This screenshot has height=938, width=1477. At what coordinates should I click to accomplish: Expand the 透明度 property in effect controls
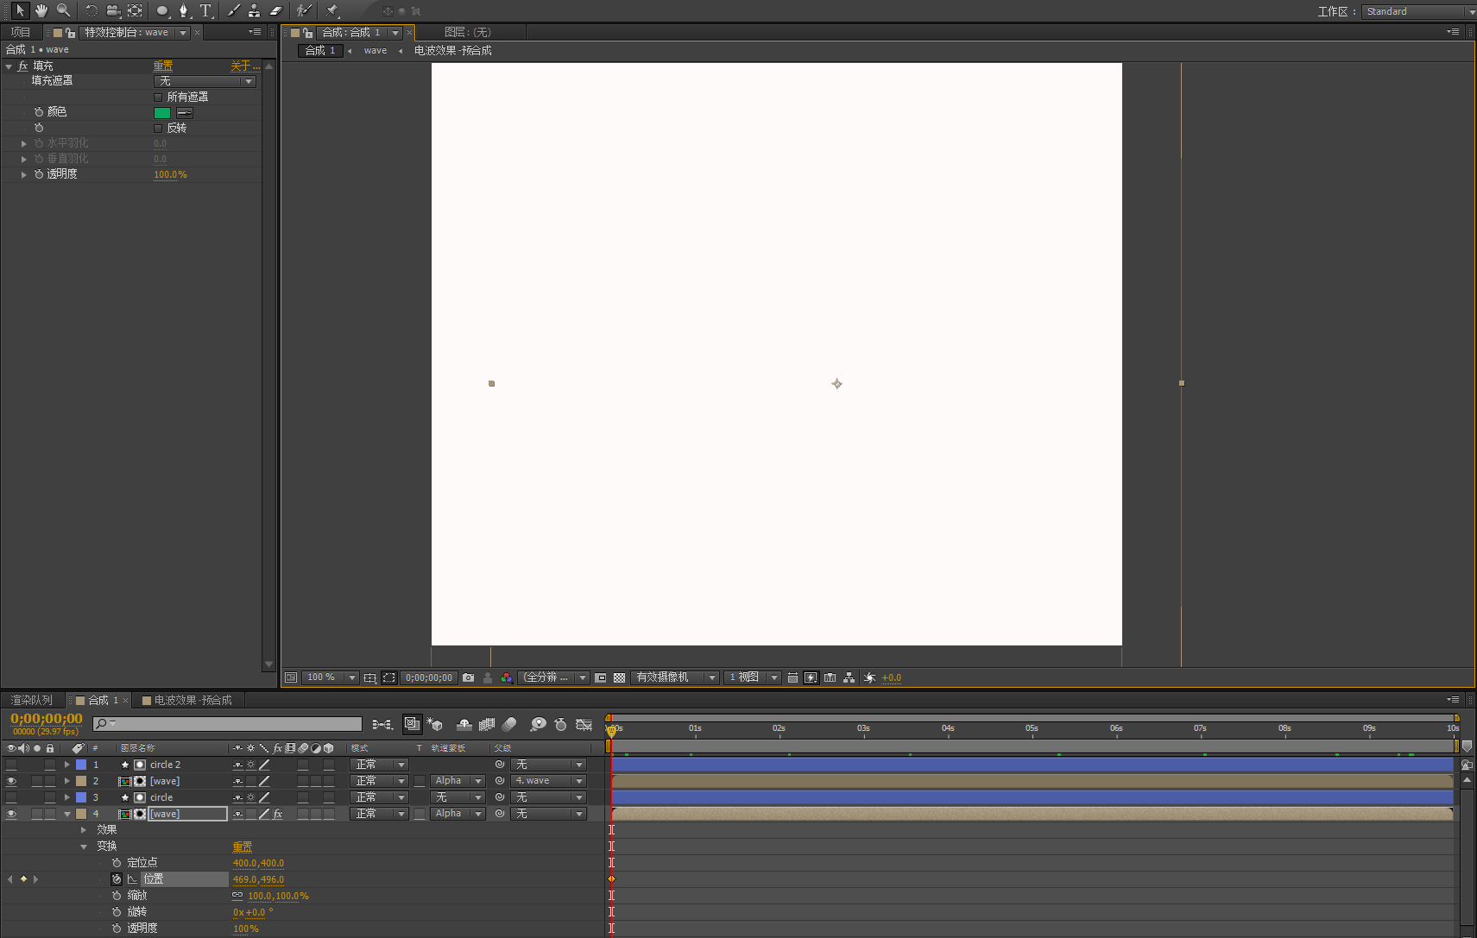click(x=24, y=174)
